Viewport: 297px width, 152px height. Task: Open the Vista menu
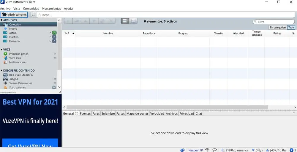[17, 9]
